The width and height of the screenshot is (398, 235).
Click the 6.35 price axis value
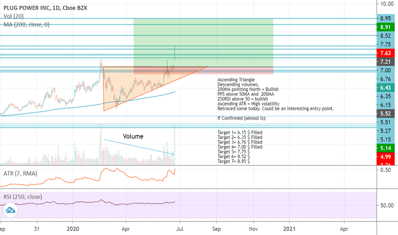[386, 96]
